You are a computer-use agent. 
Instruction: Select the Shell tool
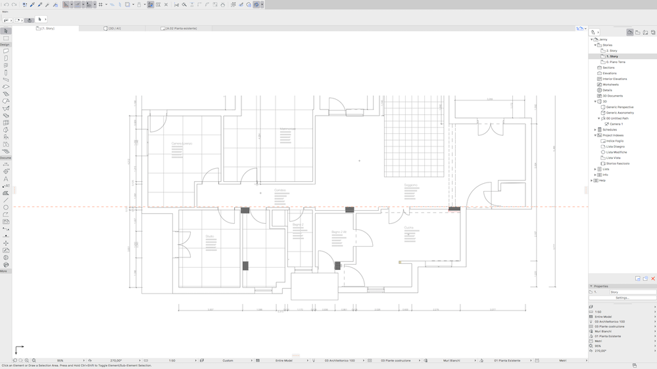[x=6, y=108]
